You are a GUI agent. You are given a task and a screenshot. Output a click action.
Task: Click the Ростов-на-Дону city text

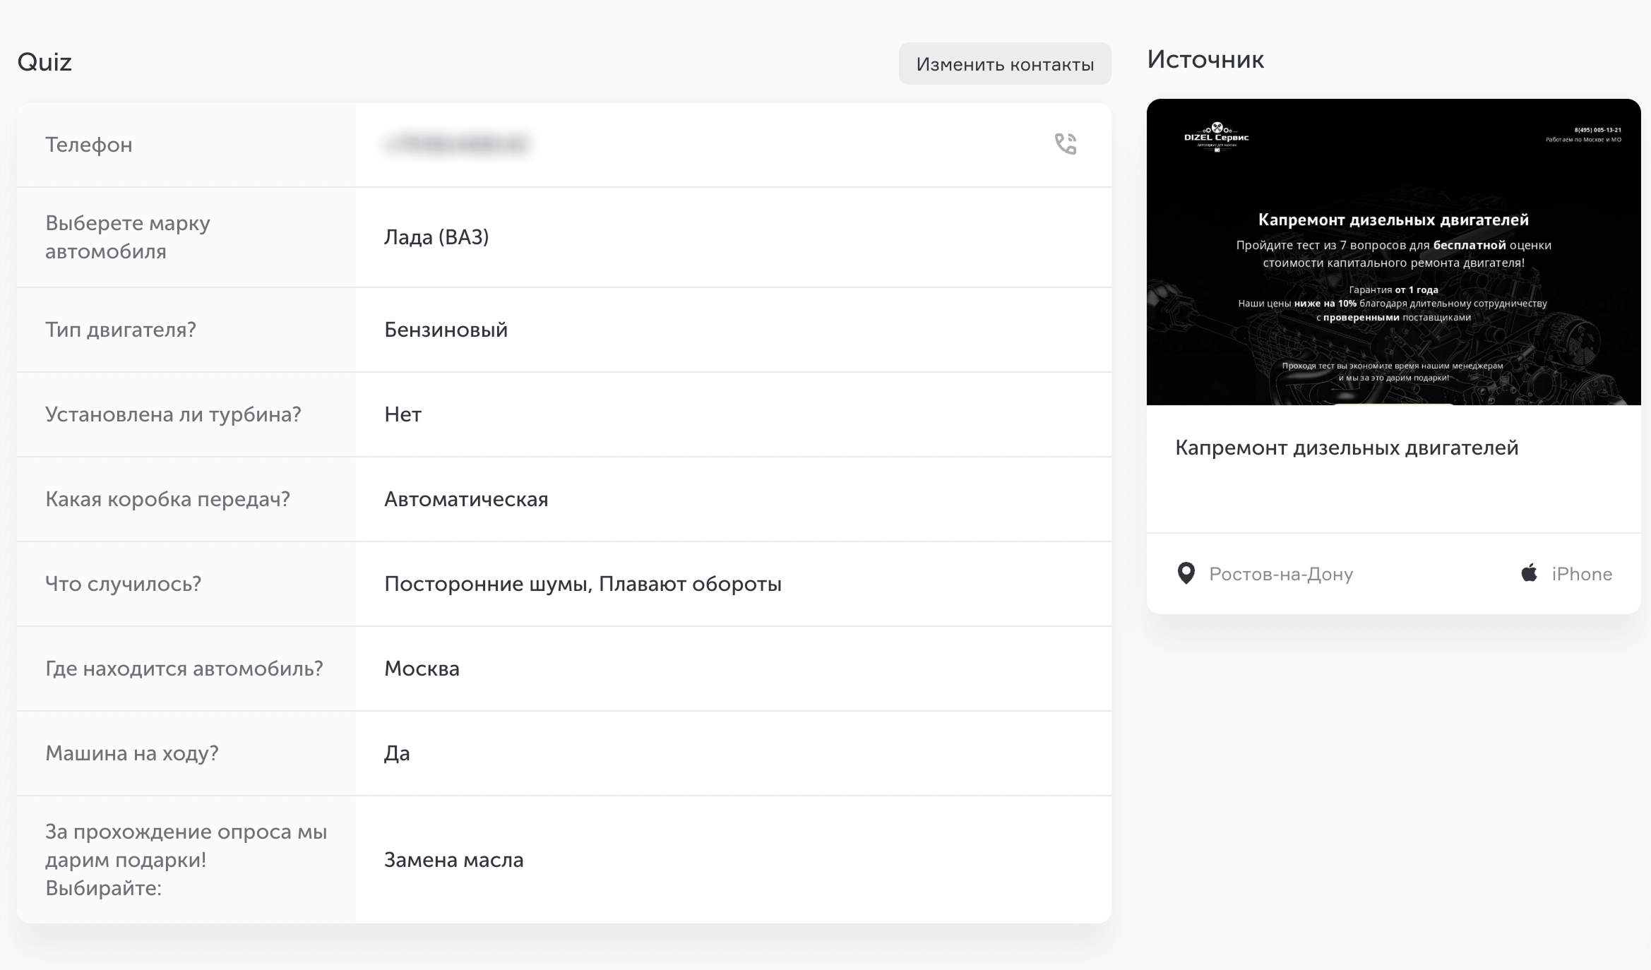tap(1281, 574)
